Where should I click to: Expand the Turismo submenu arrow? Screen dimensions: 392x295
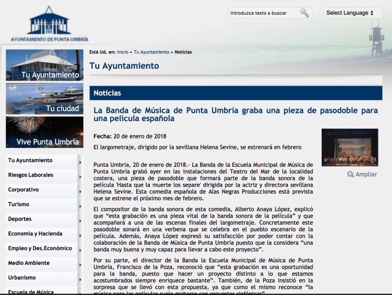80,206
